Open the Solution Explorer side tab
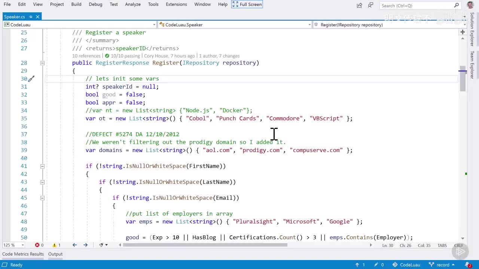Viewport: 479px width, 269px height. pos(472,29)
